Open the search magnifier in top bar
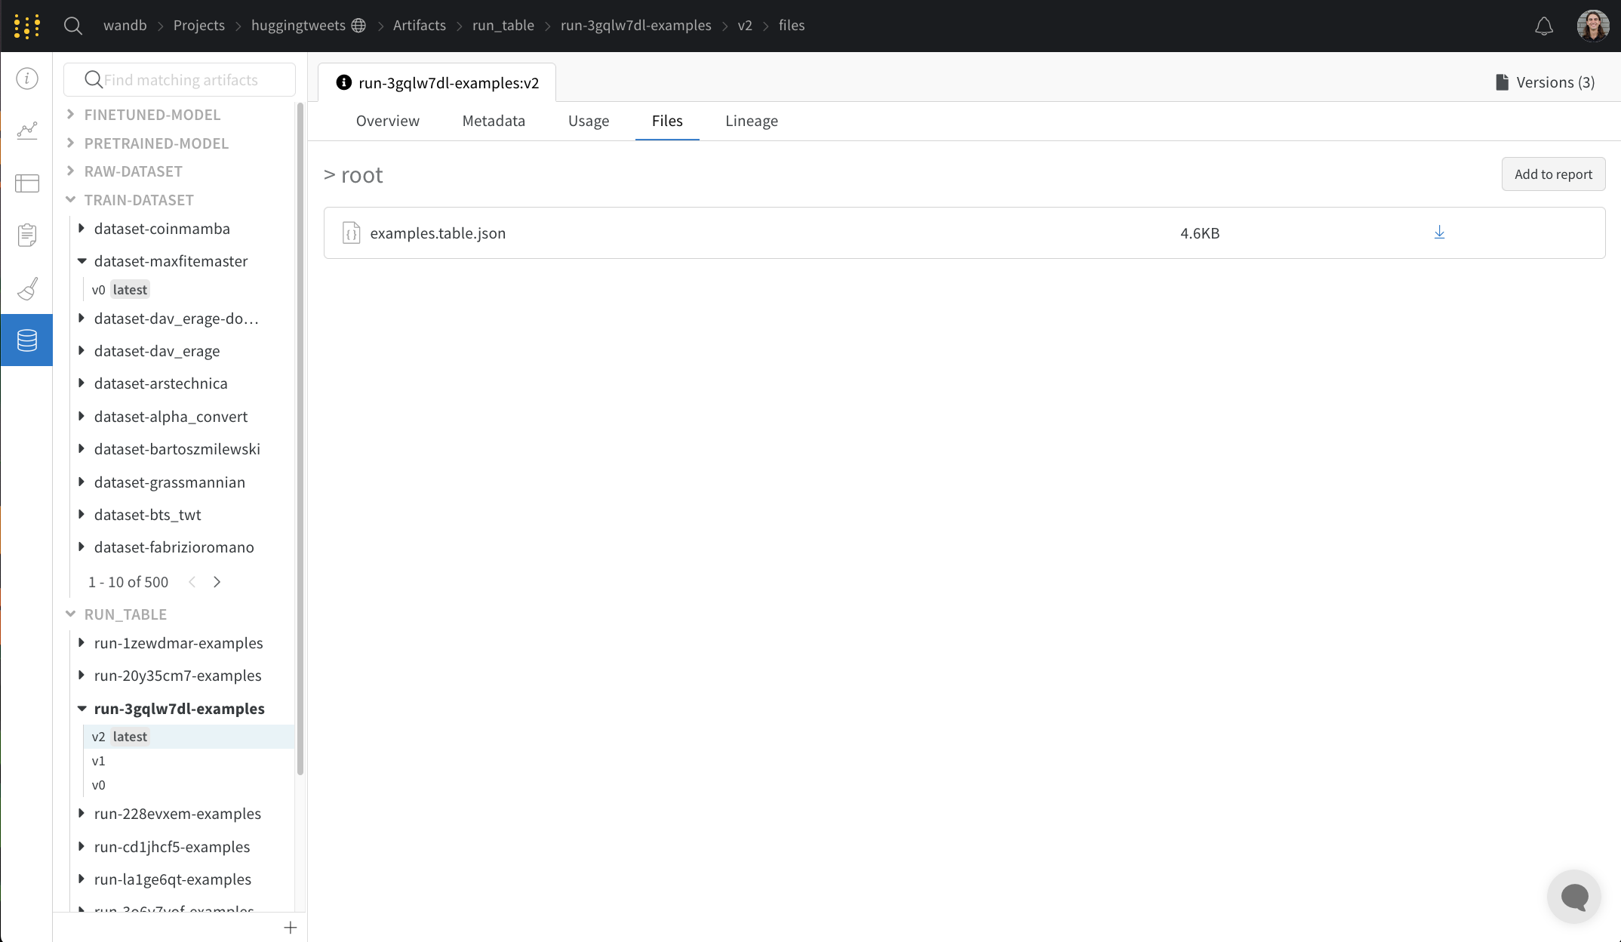The width and height of the screenshot is (1621, 942). (73, 26)
